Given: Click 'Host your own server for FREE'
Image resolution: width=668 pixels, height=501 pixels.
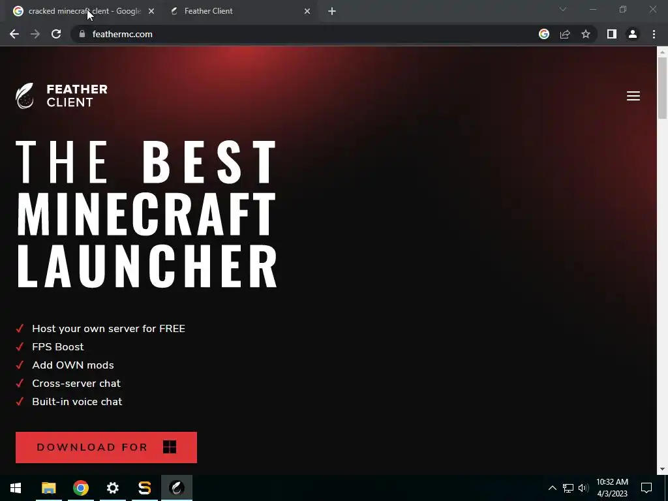Looking at the screenshot, I should pyautogui.click(x=109, y=329).
